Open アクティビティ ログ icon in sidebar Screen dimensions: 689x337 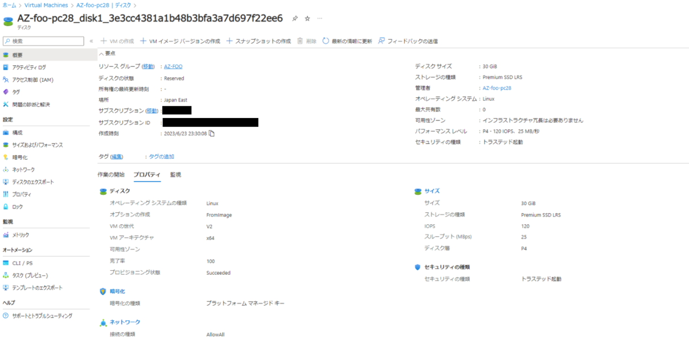coord(6,67)
